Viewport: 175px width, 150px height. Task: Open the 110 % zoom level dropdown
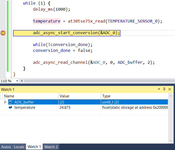[x=17, y=81]
